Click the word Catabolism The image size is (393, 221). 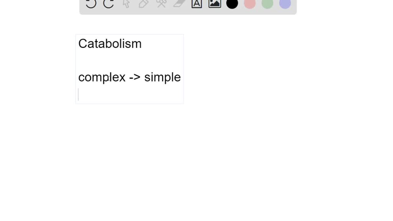pyautogui.click(x=110, y=44)
